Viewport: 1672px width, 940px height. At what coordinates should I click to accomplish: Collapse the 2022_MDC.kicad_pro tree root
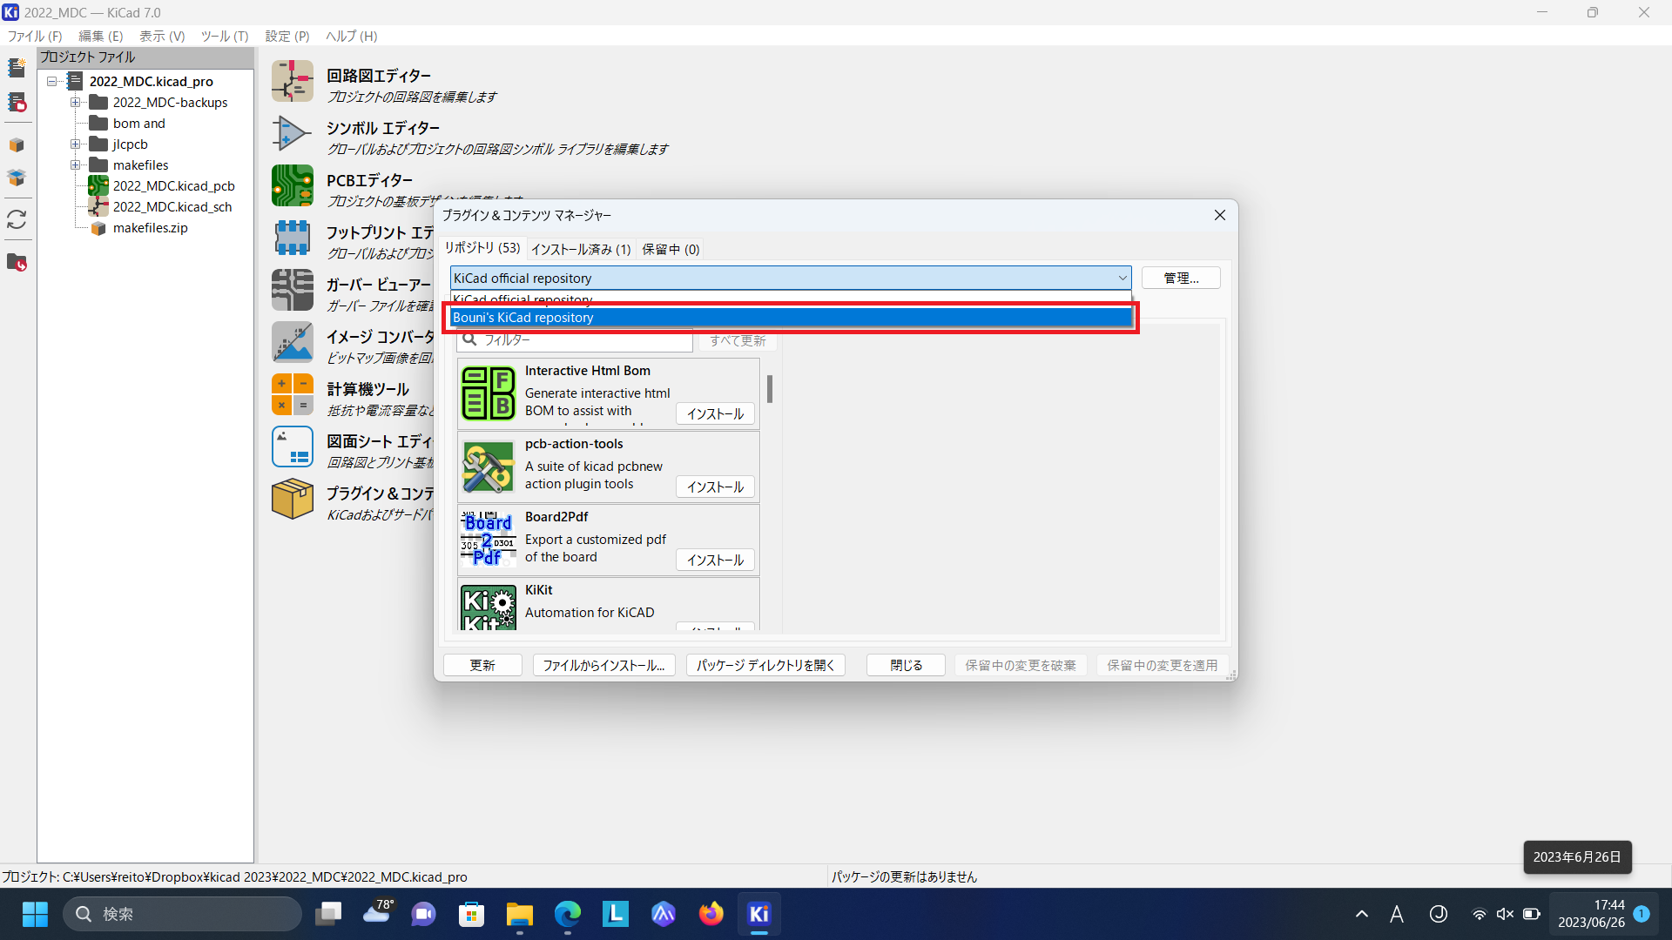click(x=52, y=82)
